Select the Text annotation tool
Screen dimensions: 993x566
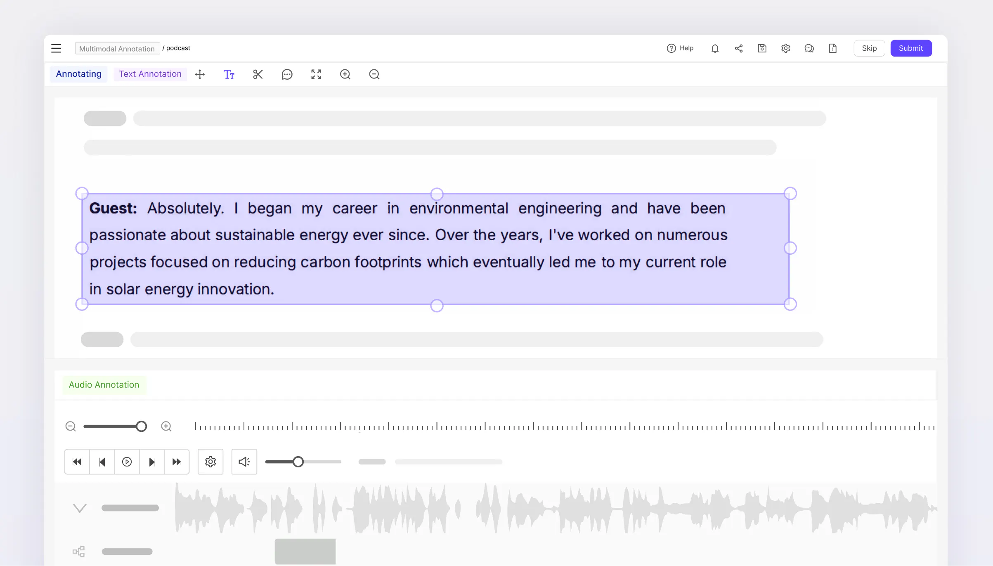(x=229, y=74)
